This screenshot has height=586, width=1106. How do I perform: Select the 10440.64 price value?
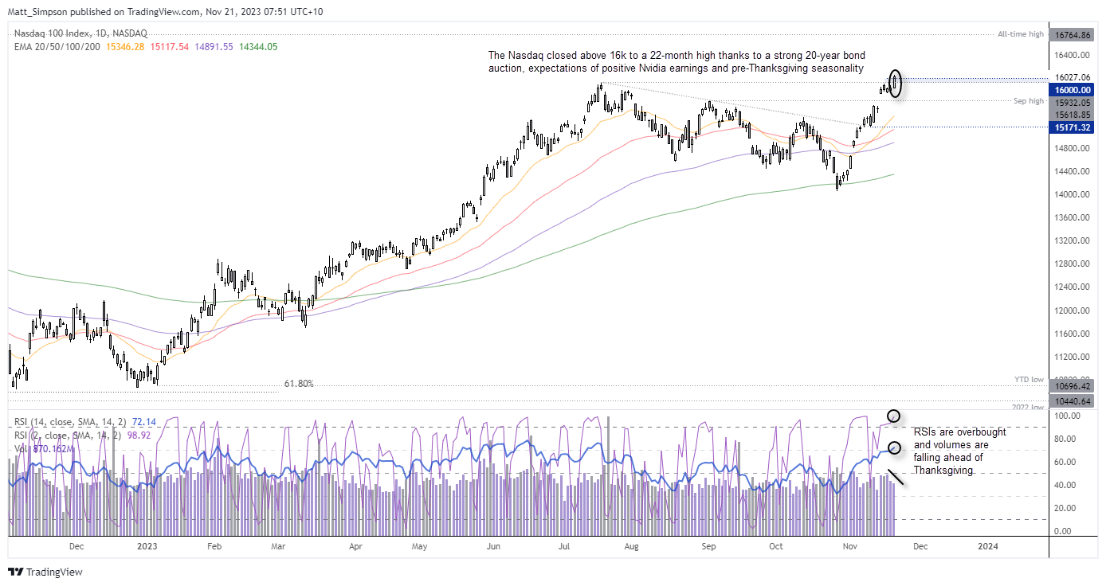click(x=1073, y=400)
